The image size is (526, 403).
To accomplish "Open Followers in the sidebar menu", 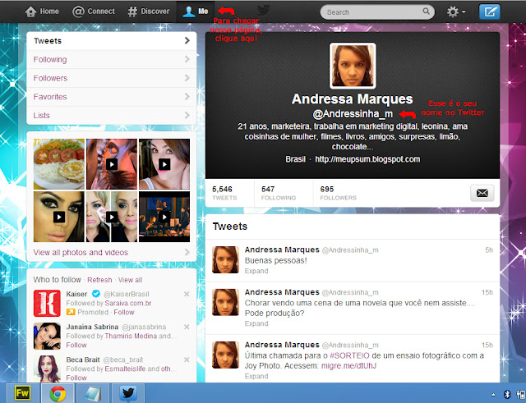I will [112, 79].
